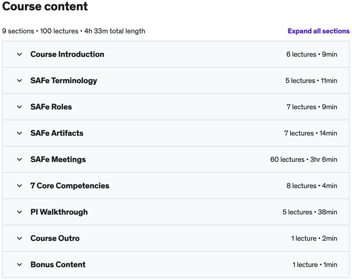This screenshot has width=352, height=280.
Task: Click '5 lectures • 38min' duration label
Action: point(310,212)
